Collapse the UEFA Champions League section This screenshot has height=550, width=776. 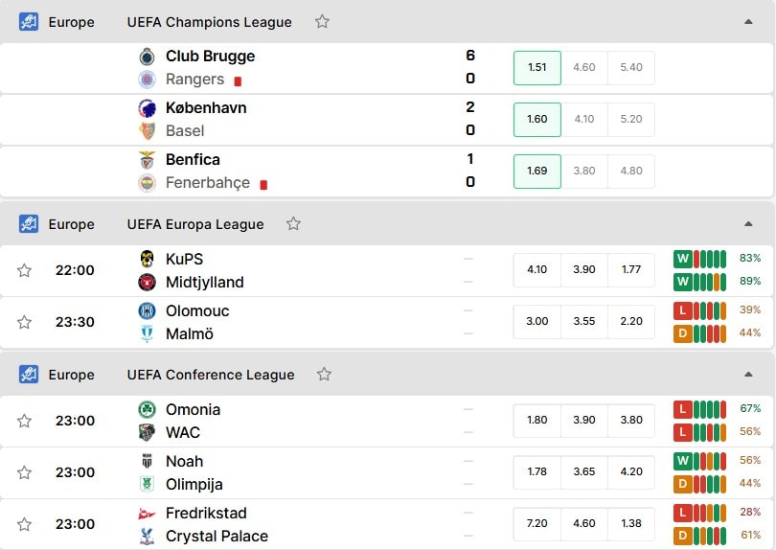point(748,22)
